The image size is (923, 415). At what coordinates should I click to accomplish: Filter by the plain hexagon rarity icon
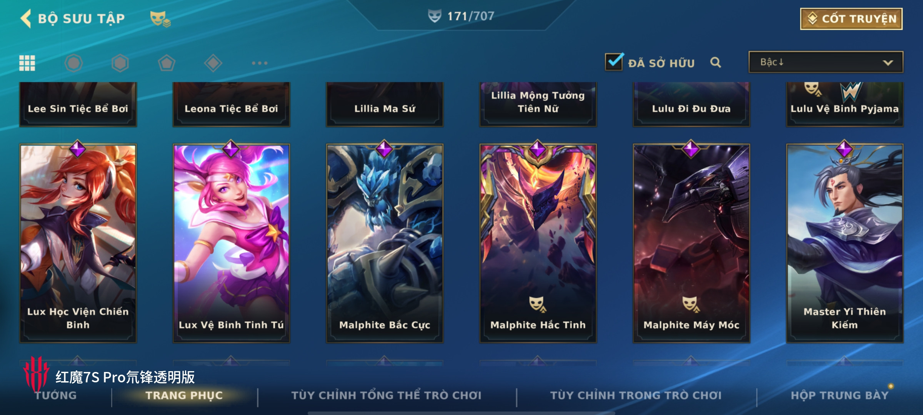click(x=120, y=63)
